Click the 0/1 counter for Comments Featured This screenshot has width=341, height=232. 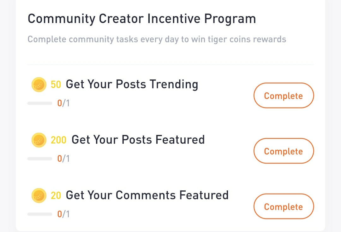pos(63,214)
